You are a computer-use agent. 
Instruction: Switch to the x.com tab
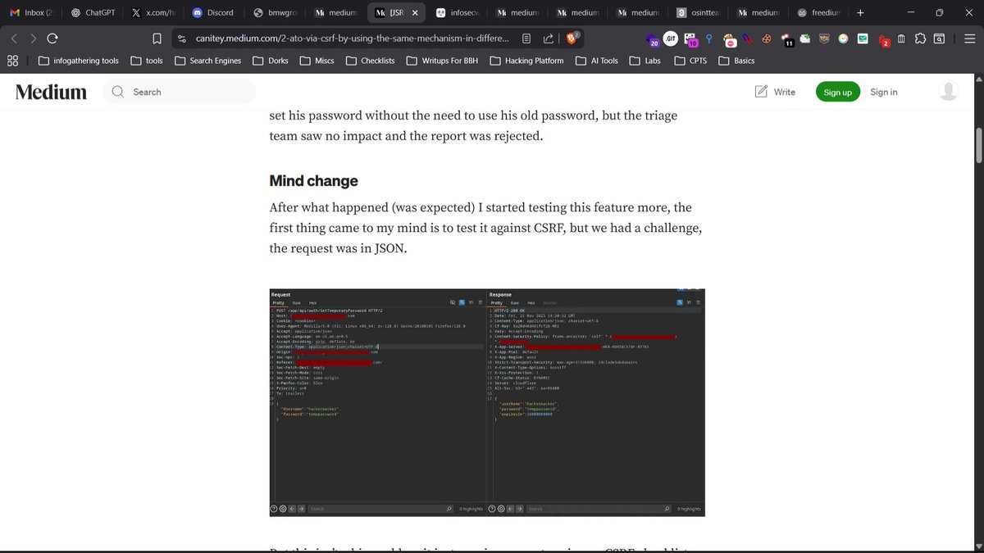(x=152, y=13)
